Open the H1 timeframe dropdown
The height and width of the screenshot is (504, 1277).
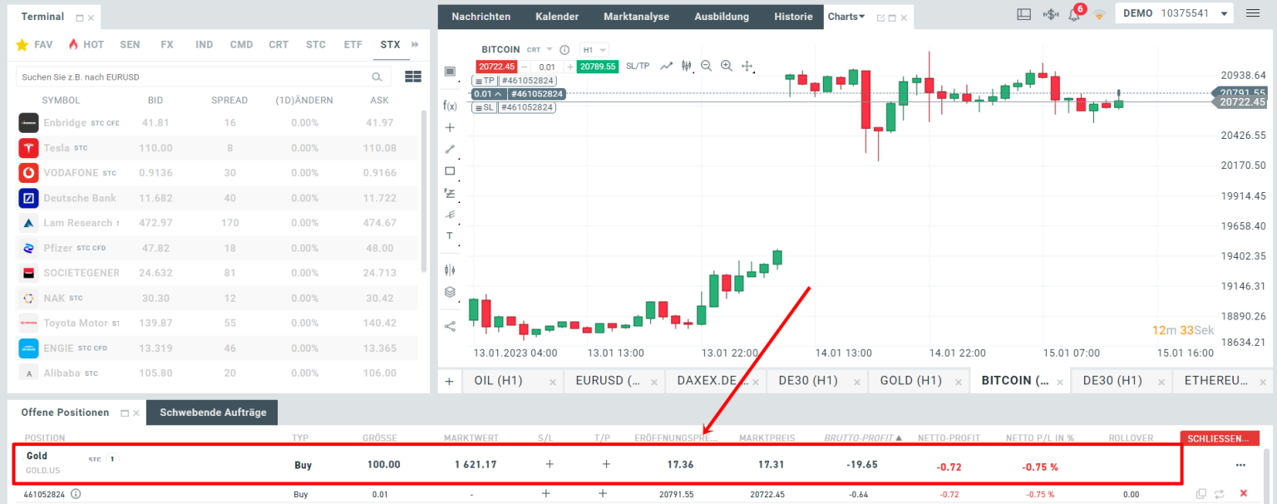click(596, 49)
